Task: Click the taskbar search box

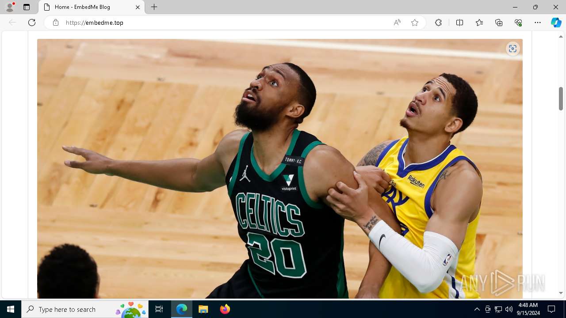Action: [85, 309]
